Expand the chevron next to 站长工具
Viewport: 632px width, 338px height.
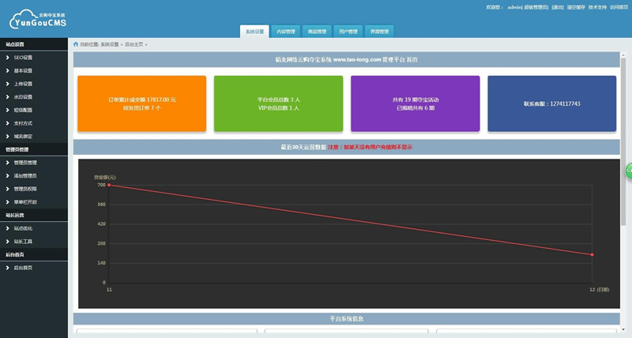point(8,242)
